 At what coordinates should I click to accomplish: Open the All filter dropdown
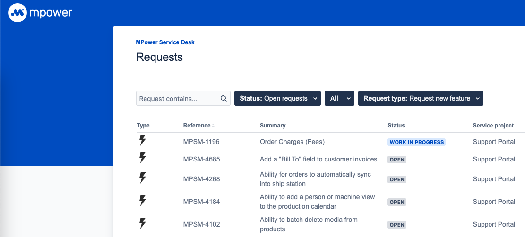[339, 98]
